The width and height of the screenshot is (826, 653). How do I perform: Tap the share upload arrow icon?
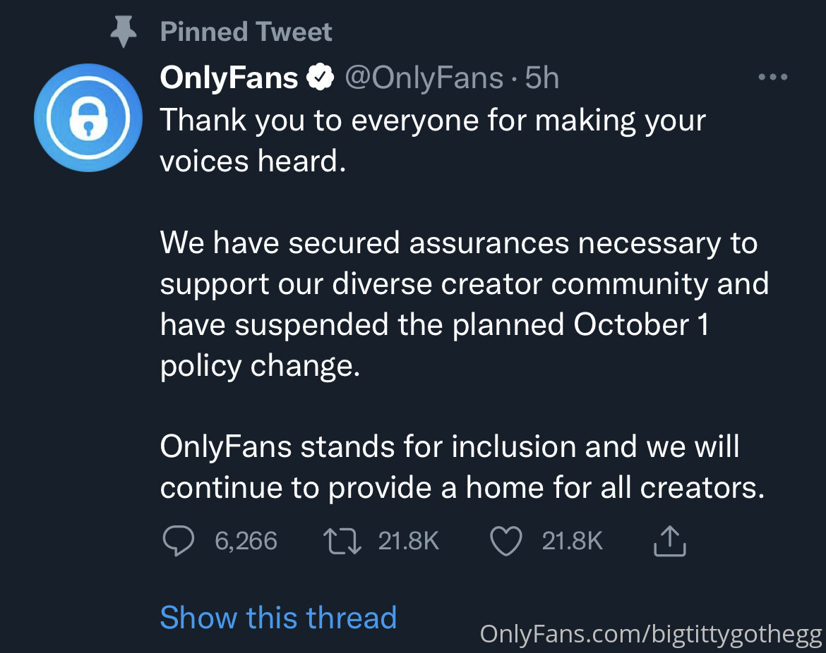[x=669, y=542]
